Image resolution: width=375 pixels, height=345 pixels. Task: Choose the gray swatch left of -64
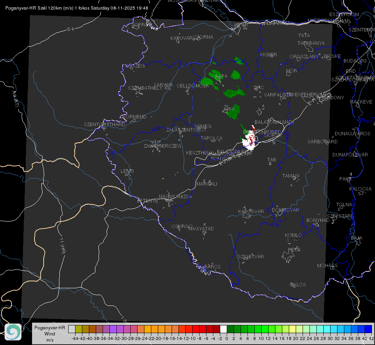(72, 329)
